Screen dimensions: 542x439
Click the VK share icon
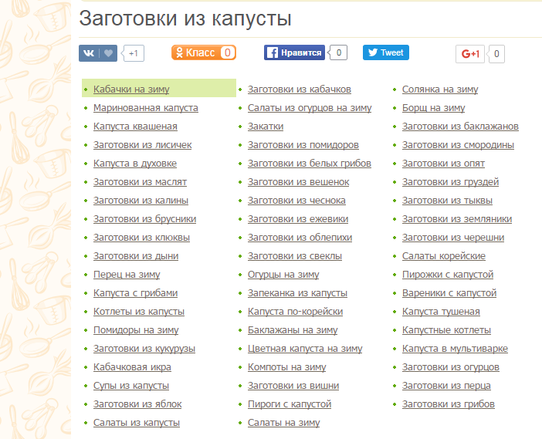pyautogui.click(x=89, y=53)
